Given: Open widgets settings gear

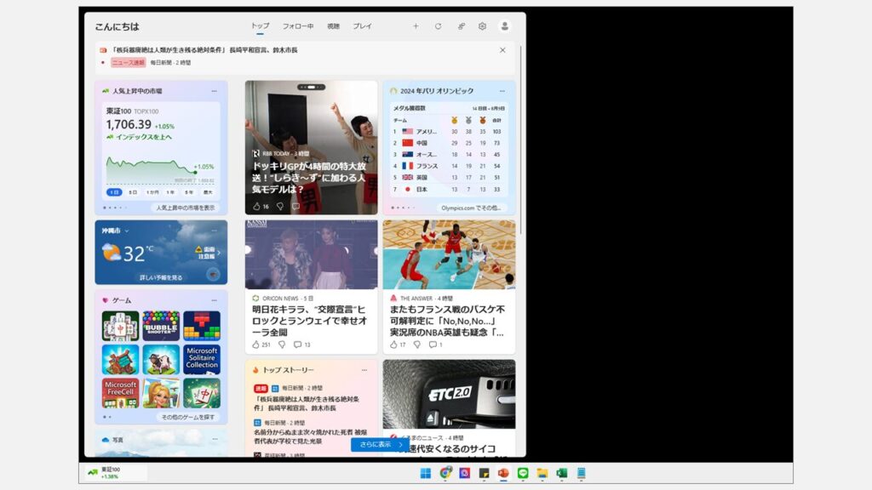Looking at the screenshot, I should pos(482,26).
